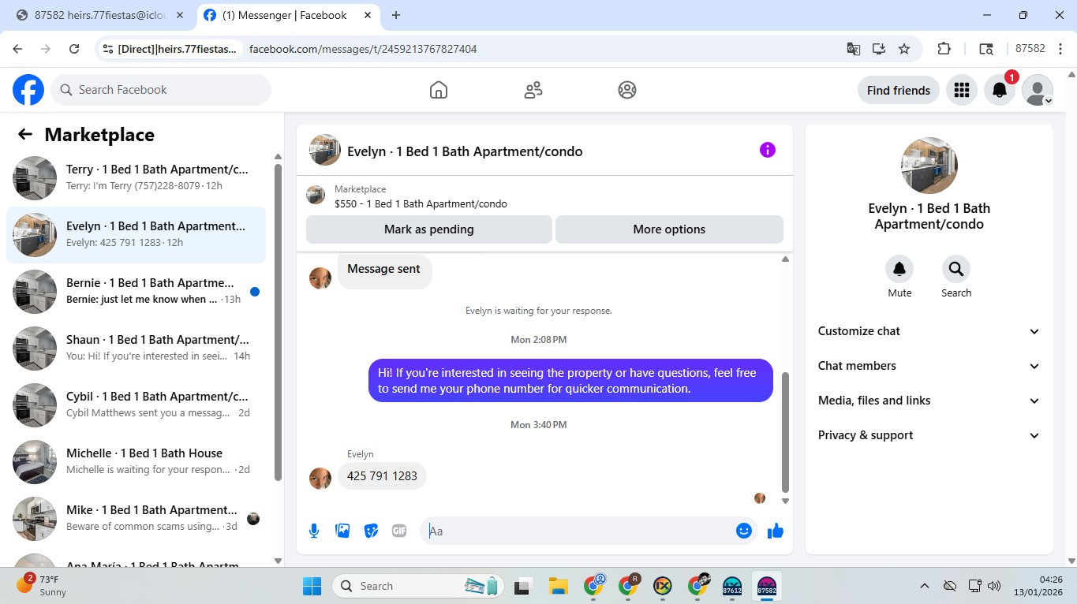1077x604 pixels.
Task: Open Cybil 1 Bed 1 Bath conversation
Action: click(136, 405)
